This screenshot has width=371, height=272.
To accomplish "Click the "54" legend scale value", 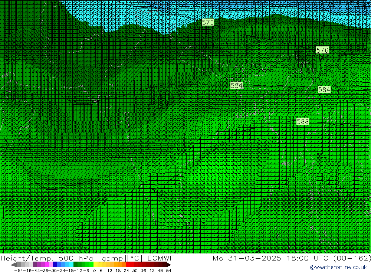I will click(168, 271).
